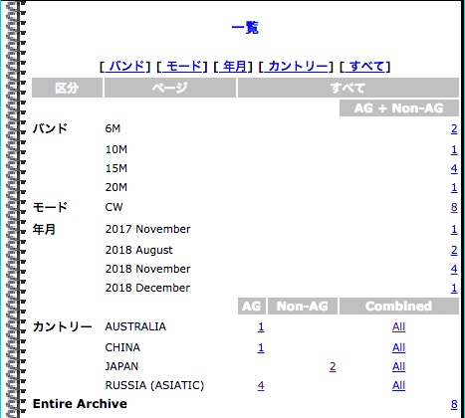This screenshot has width=465, height=418.
Task: Select the CW row label
Action: (x=114, y=207)
